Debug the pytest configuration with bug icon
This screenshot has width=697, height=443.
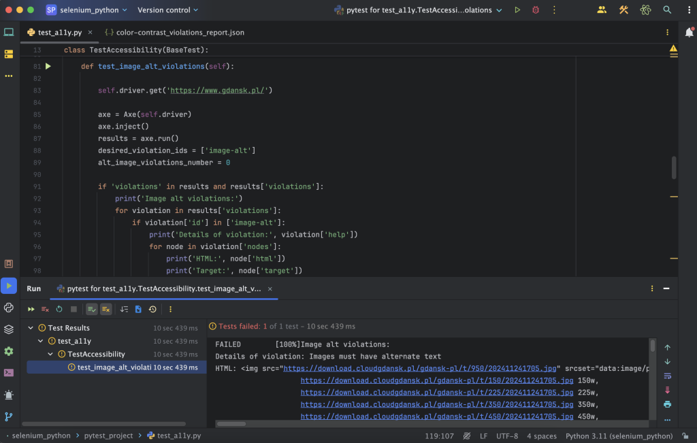[x=536, y=10]
